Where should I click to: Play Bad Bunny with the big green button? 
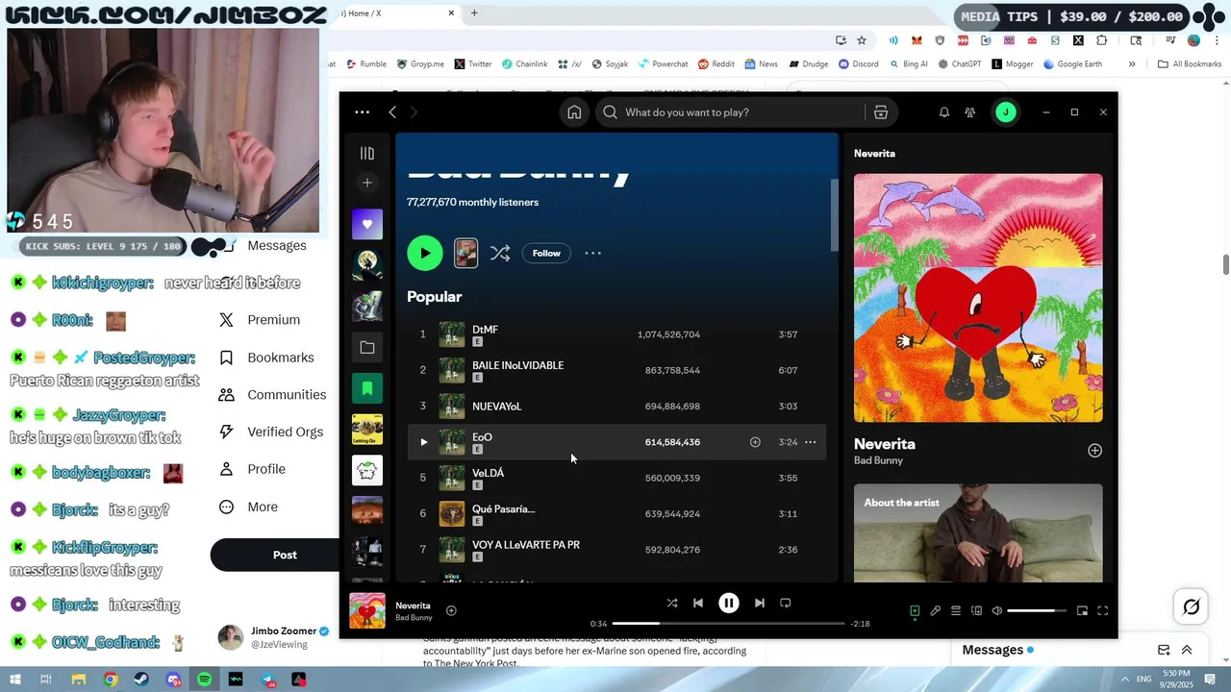(424, 253)
